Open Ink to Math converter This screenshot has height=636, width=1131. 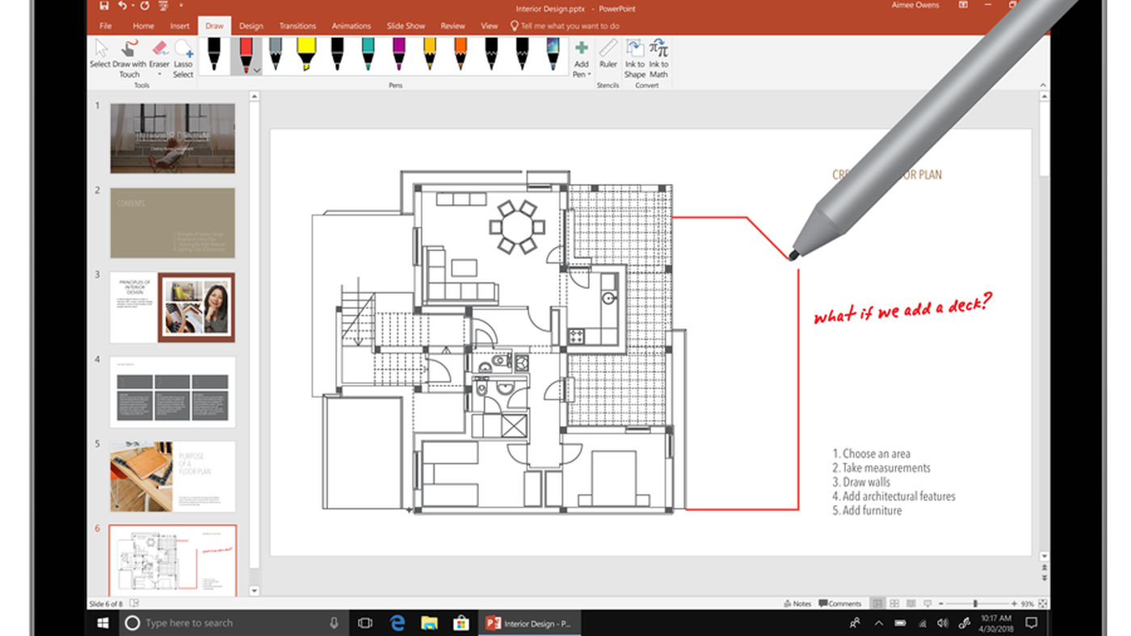coord(658,56)
